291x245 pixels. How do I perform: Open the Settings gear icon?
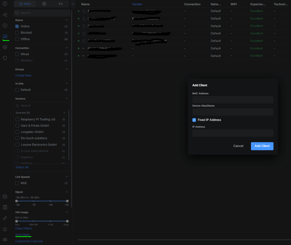point(5,196)
